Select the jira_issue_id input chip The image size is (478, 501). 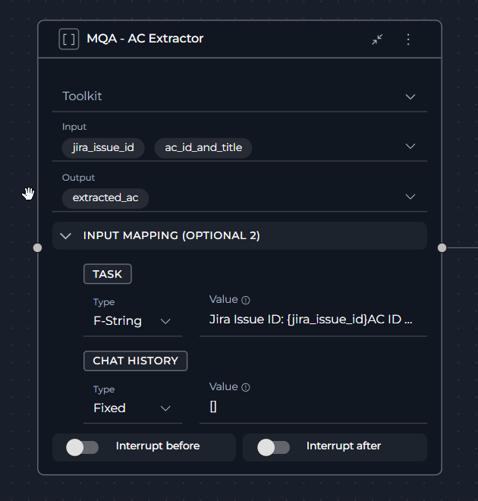tap(103, 147)
